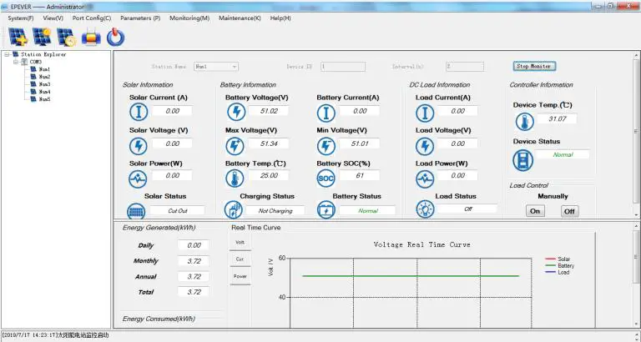Screen dimensions: 641x342
Task: Click the printer toolbar icon
Action: click(92, 37)
